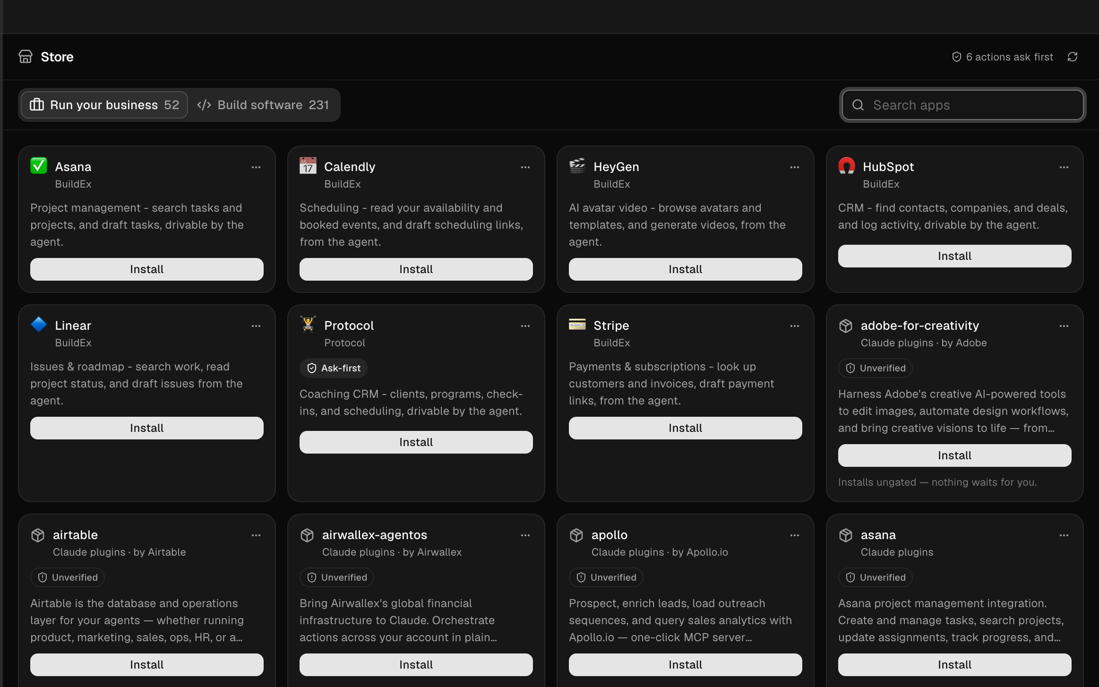1099x687 pixels.
Task: Install the HubSpot app
Action: tap(955, 256)
